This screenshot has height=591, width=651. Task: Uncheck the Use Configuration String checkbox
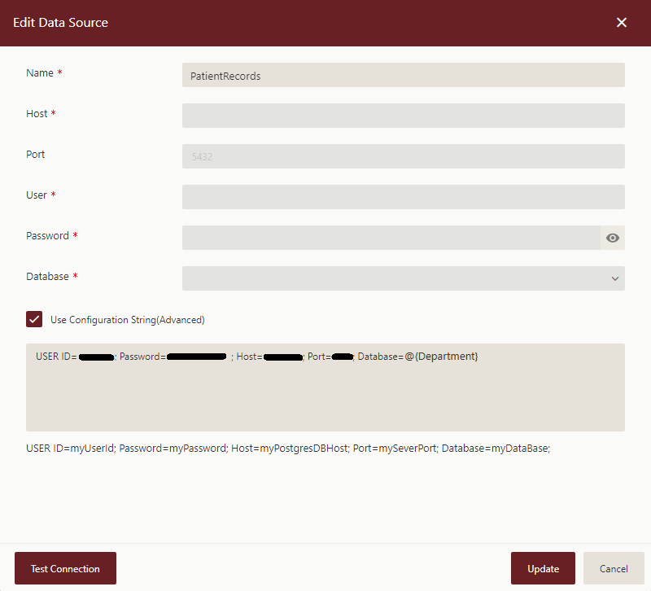pos(34,319)
